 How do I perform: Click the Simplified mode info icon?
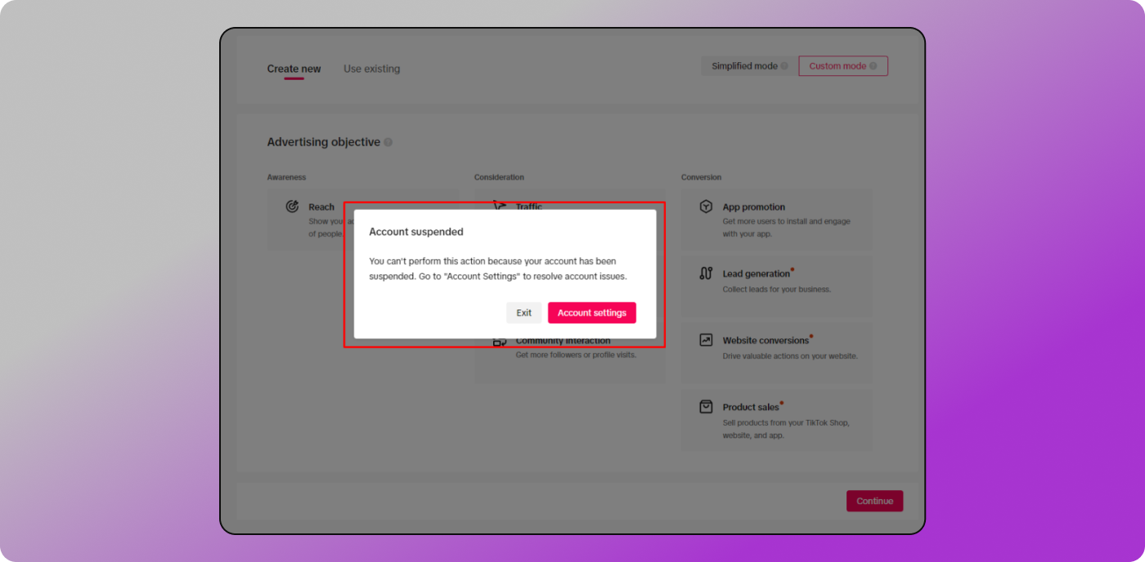[x=784, y=66]
